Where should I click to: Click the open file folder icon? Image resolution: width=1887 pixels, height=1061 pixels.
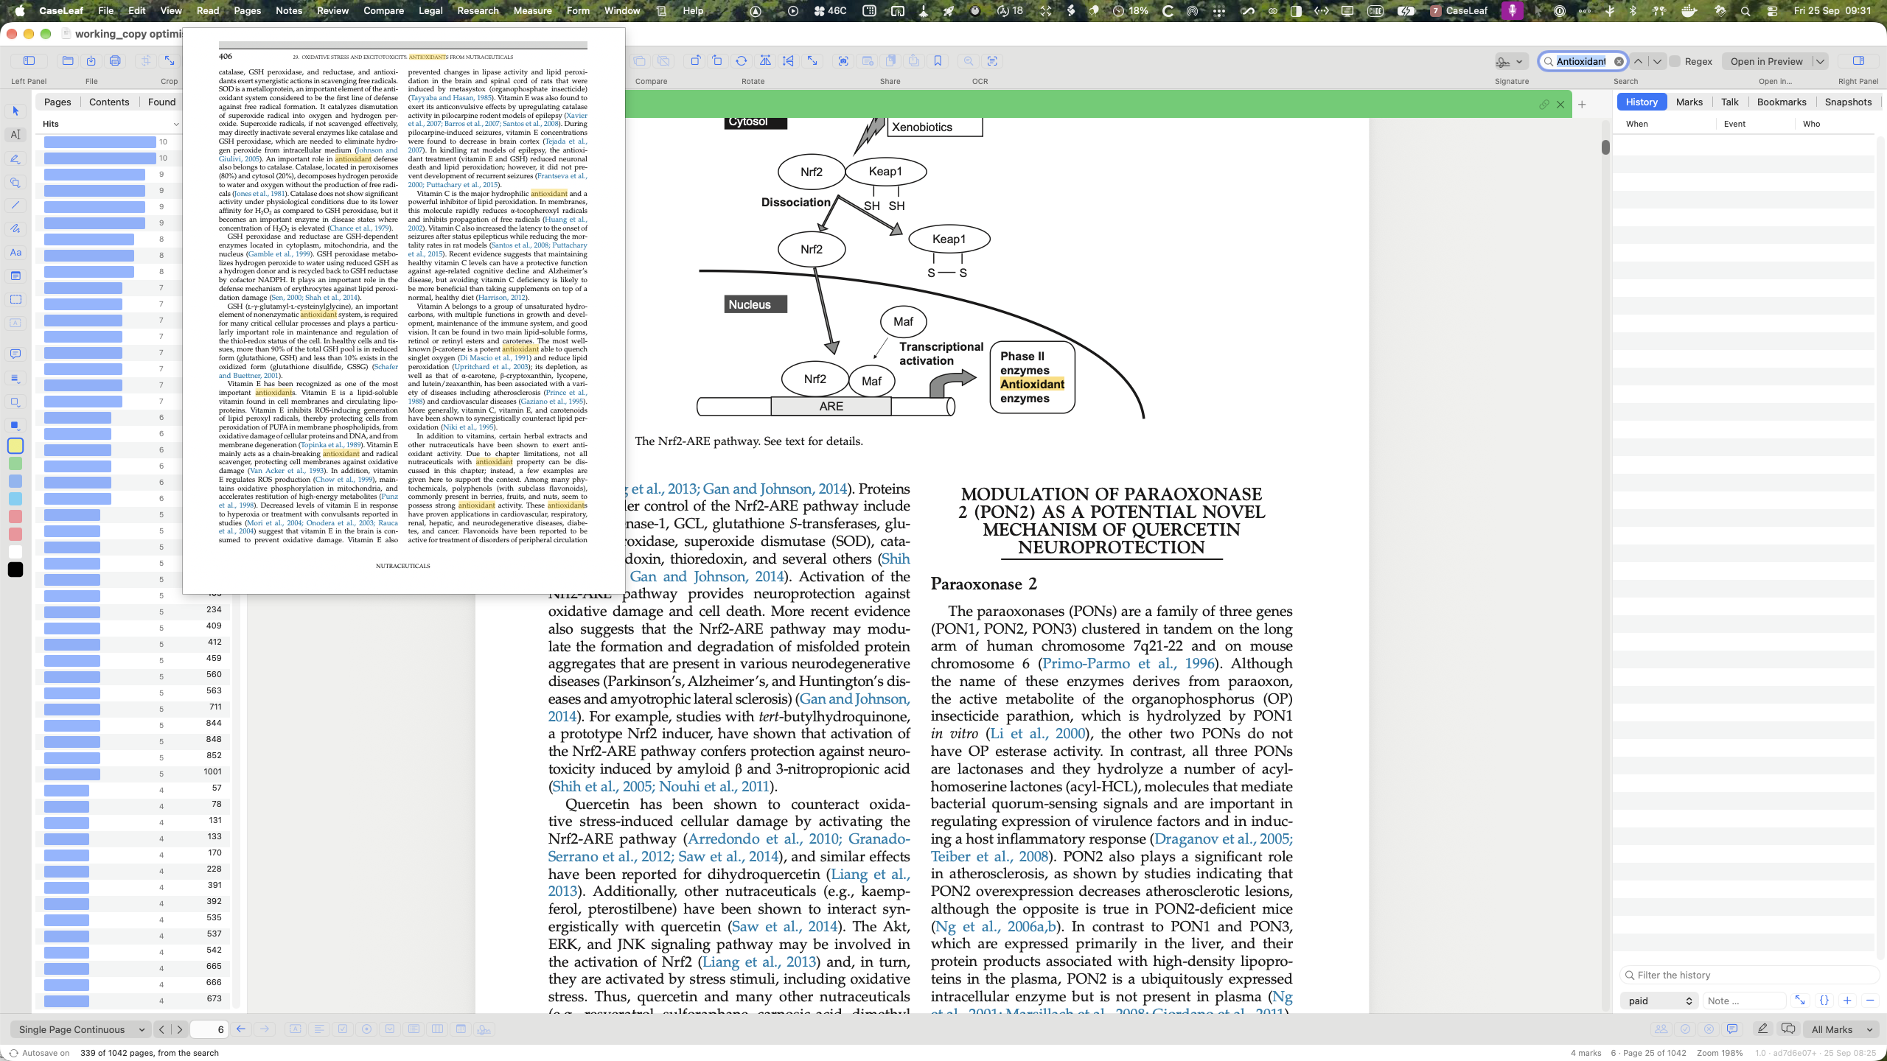pos(68,61)
